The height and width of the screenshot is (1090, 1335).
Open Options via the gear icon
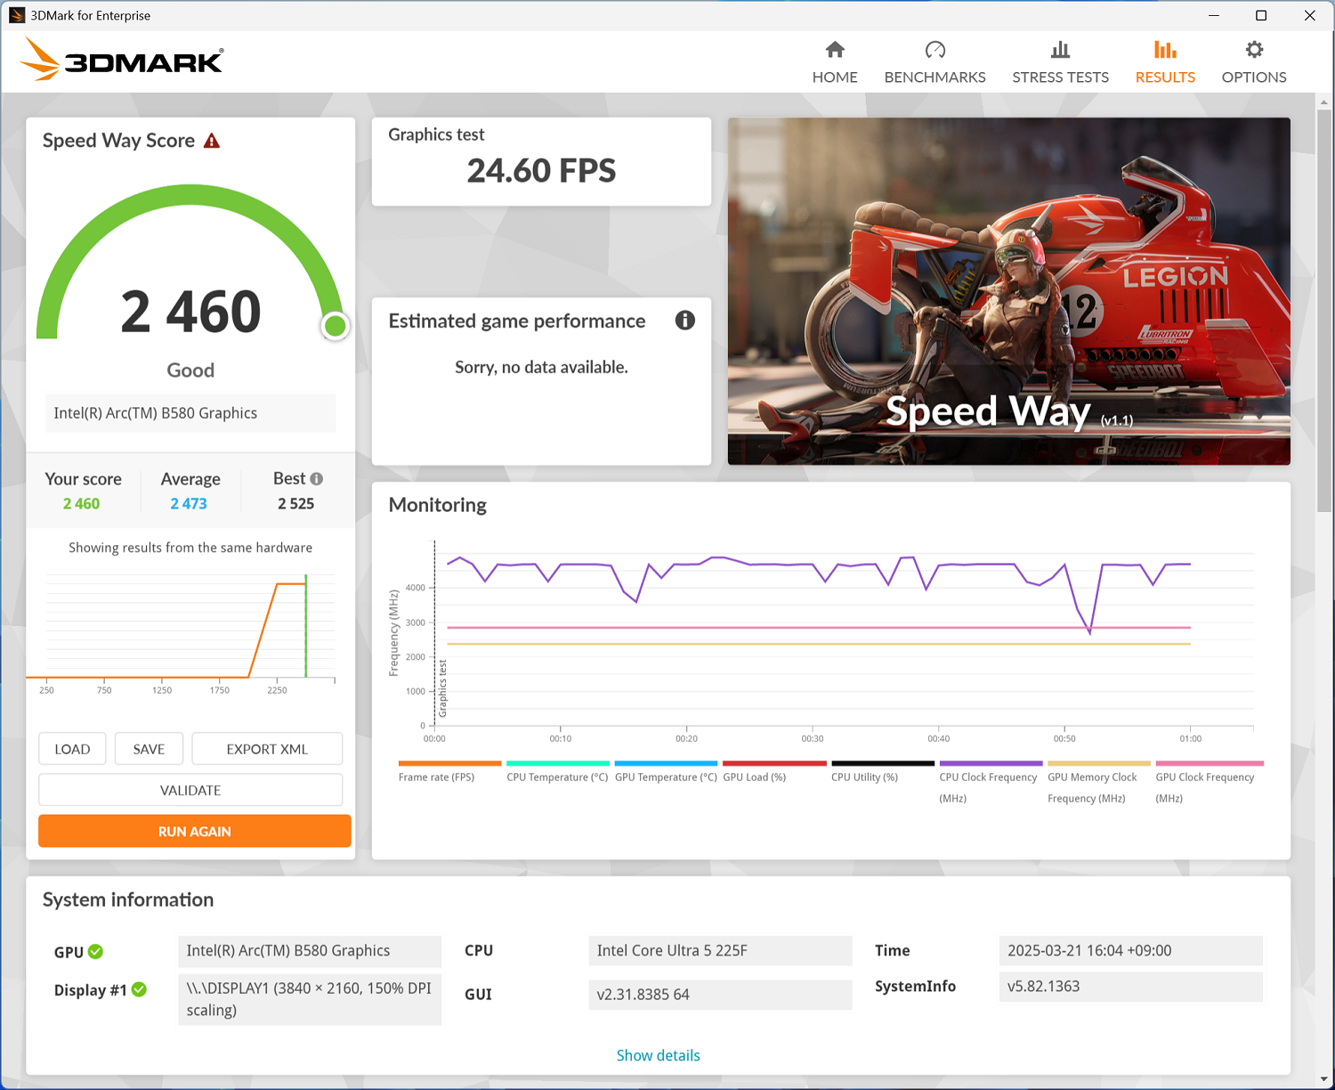pos(1254,50)
